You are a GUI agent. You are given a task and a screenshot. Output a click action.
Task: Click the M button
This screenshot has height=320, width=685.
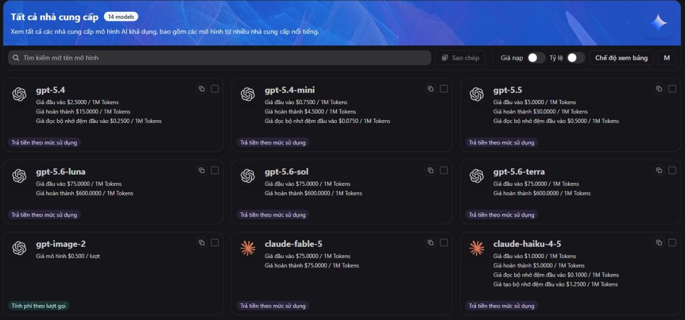point(666,58)
